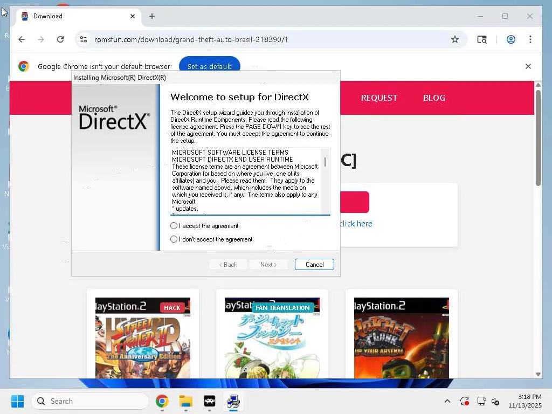This screenshot has width=552, height=414.
Task: Open Chrome side panel search icon
Action: click(482, 39)
